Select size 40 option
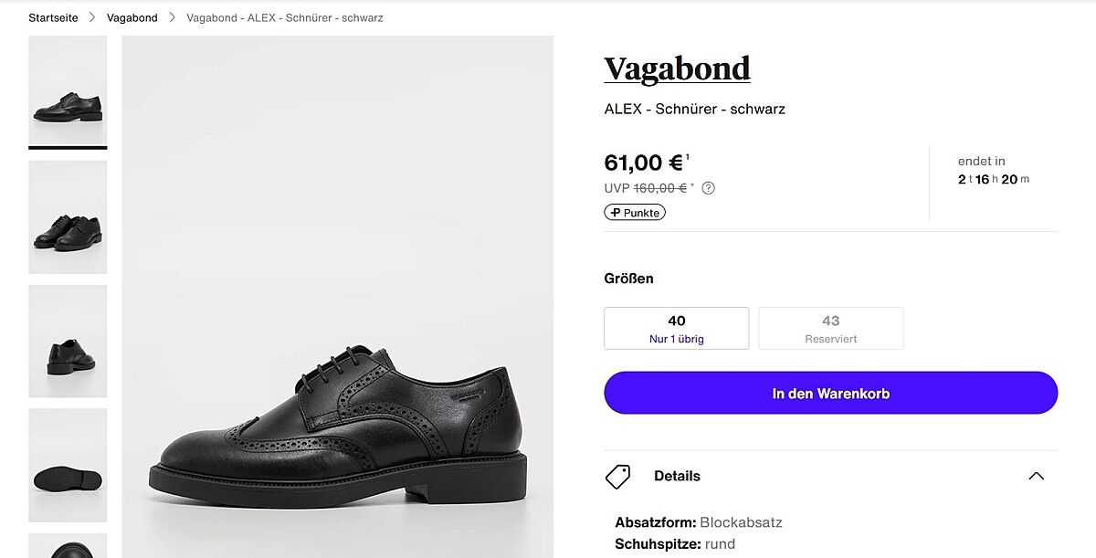 pos(676,328)
